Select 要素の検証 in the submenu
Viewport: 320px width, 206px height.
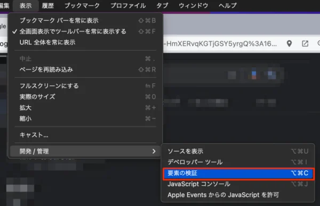click(238, 173)
